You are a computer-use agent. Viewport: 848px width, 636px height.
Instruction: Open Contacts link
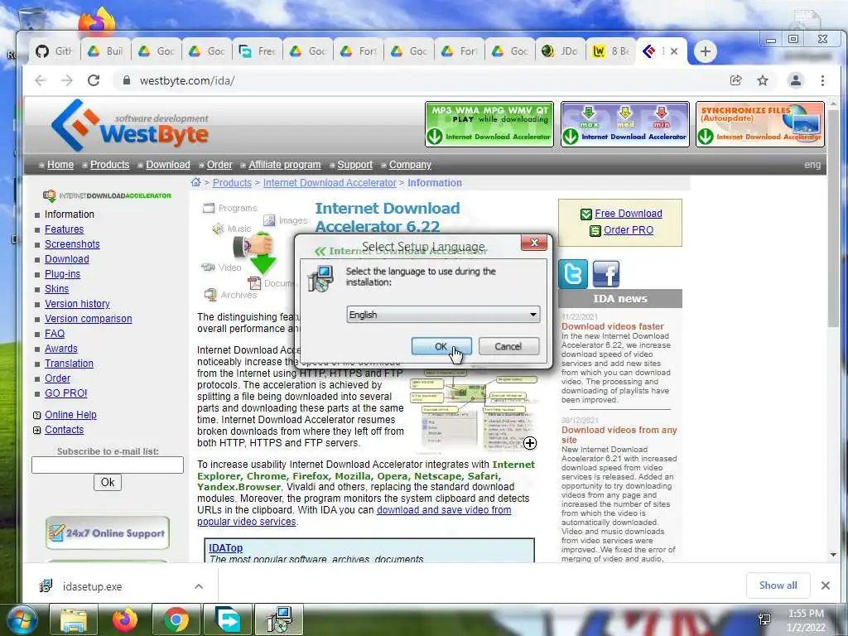tap(64, 430)
